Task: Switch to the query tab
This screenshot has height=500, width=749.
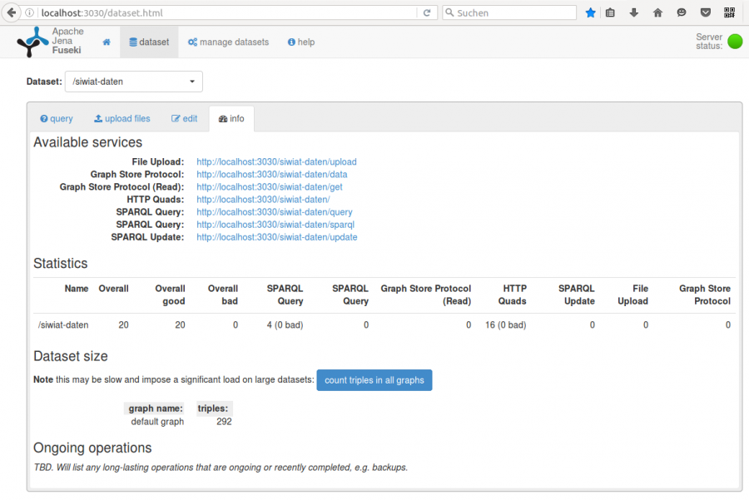Action: click(57, 118)
